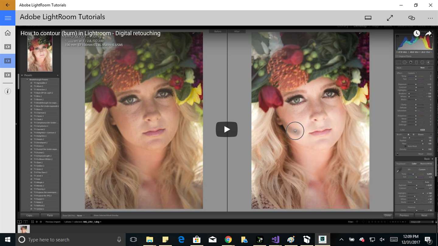Activate the Cortana microphone icon
438x246 pixels.
click(x=119, y=240)
